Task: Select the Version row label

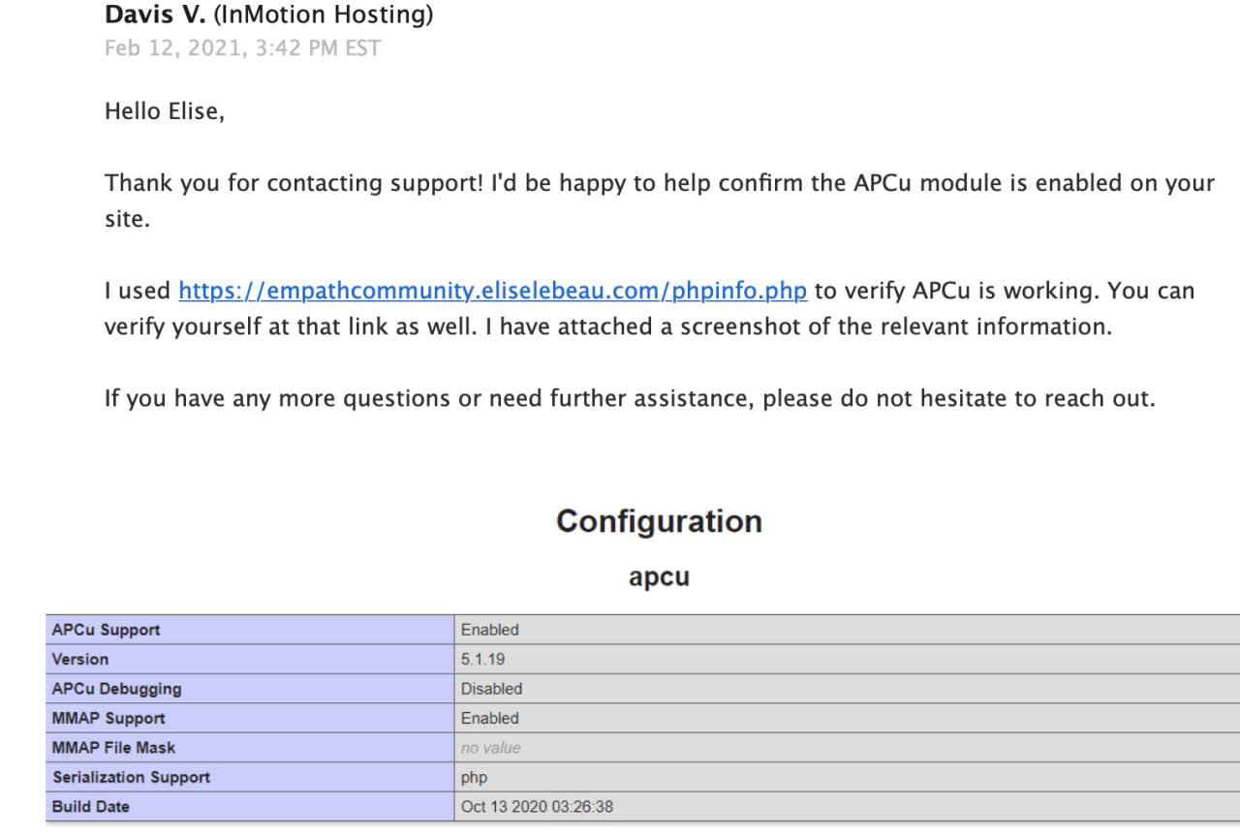Action: (x=80, y=659)
